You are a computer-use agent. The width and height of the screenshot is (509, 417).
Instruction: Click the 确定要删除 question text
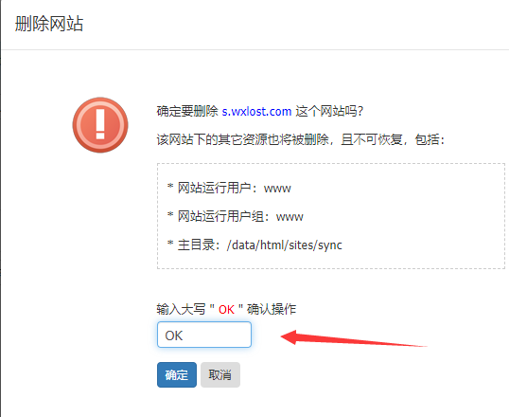coord(187,112)
